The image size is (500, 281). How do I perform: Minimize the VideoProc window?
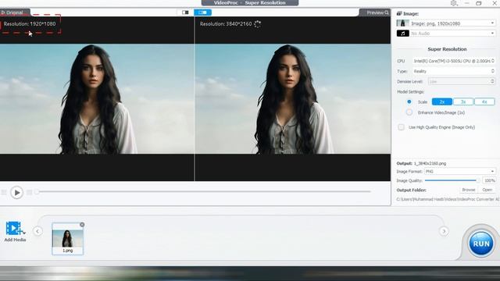click(x=467, y=3)
